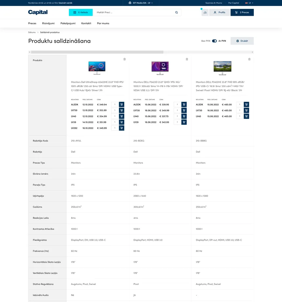Open the Dell UltraSharp U2422HE product thumbnail

[97, 68]
